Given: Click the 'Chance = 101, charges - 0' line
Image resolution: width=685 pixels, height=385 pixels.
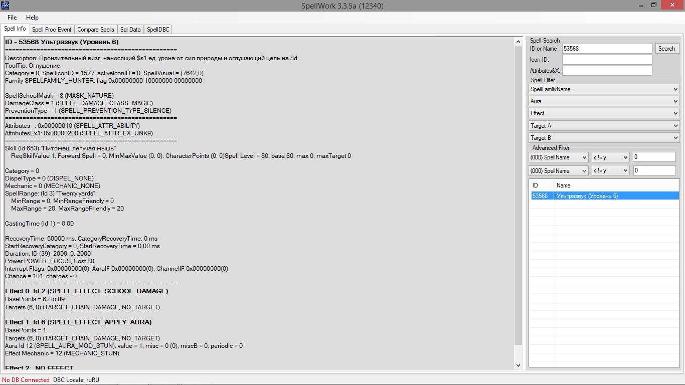Looking at the screenshot, I should point(41,276).
